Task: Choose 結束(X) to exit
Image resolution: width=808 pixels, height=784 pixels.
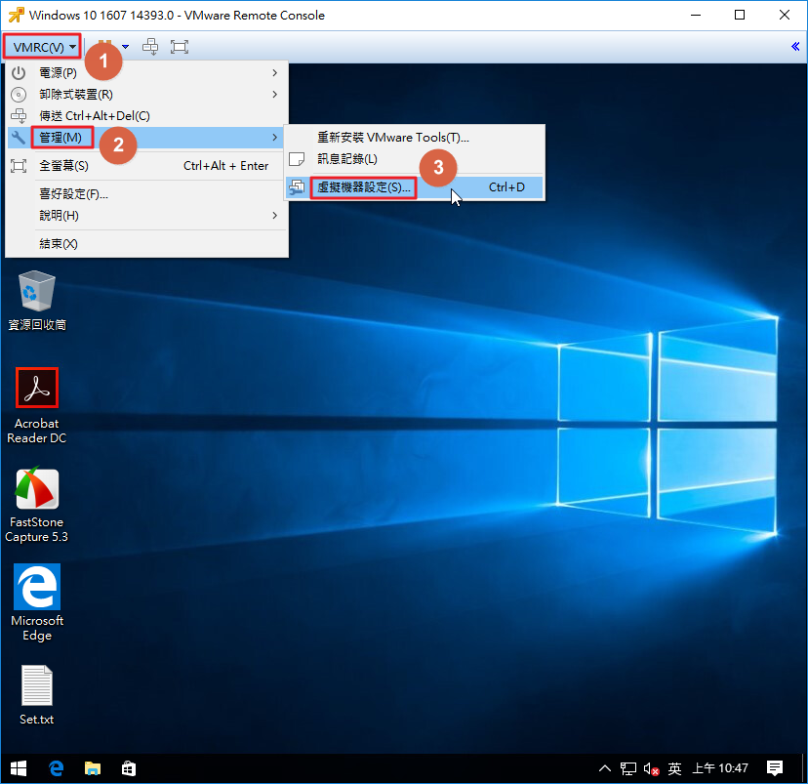Action: tap(146, 243)
